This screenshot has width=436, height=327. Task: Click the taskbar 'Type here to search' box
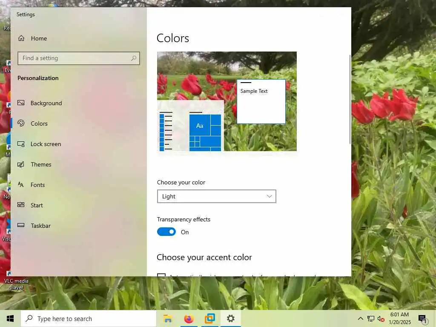89,318
